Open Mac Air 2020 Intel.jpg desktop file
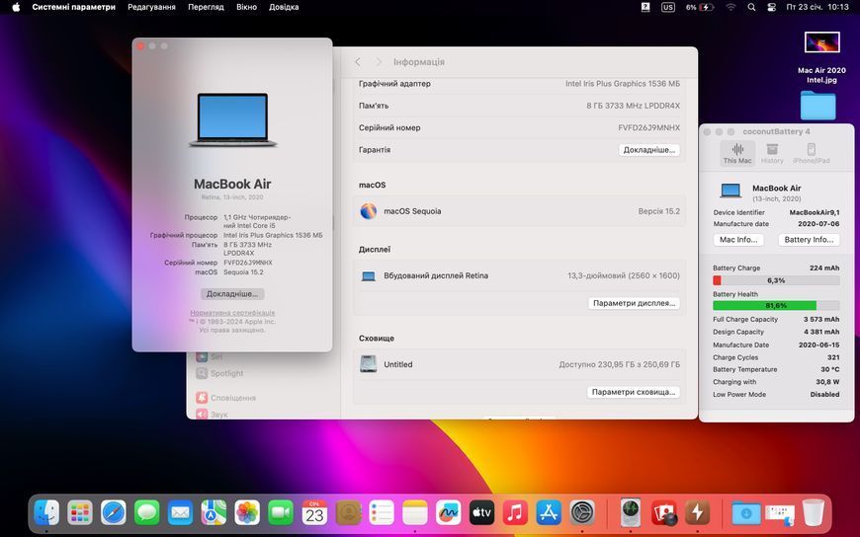The height and width of the screenshot is (537, 860). [x=821, y=57]
